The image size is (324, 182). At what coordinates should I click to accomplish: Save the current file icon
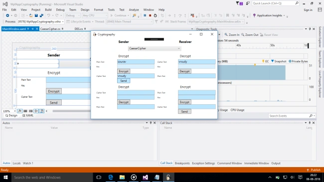point(36,15)
